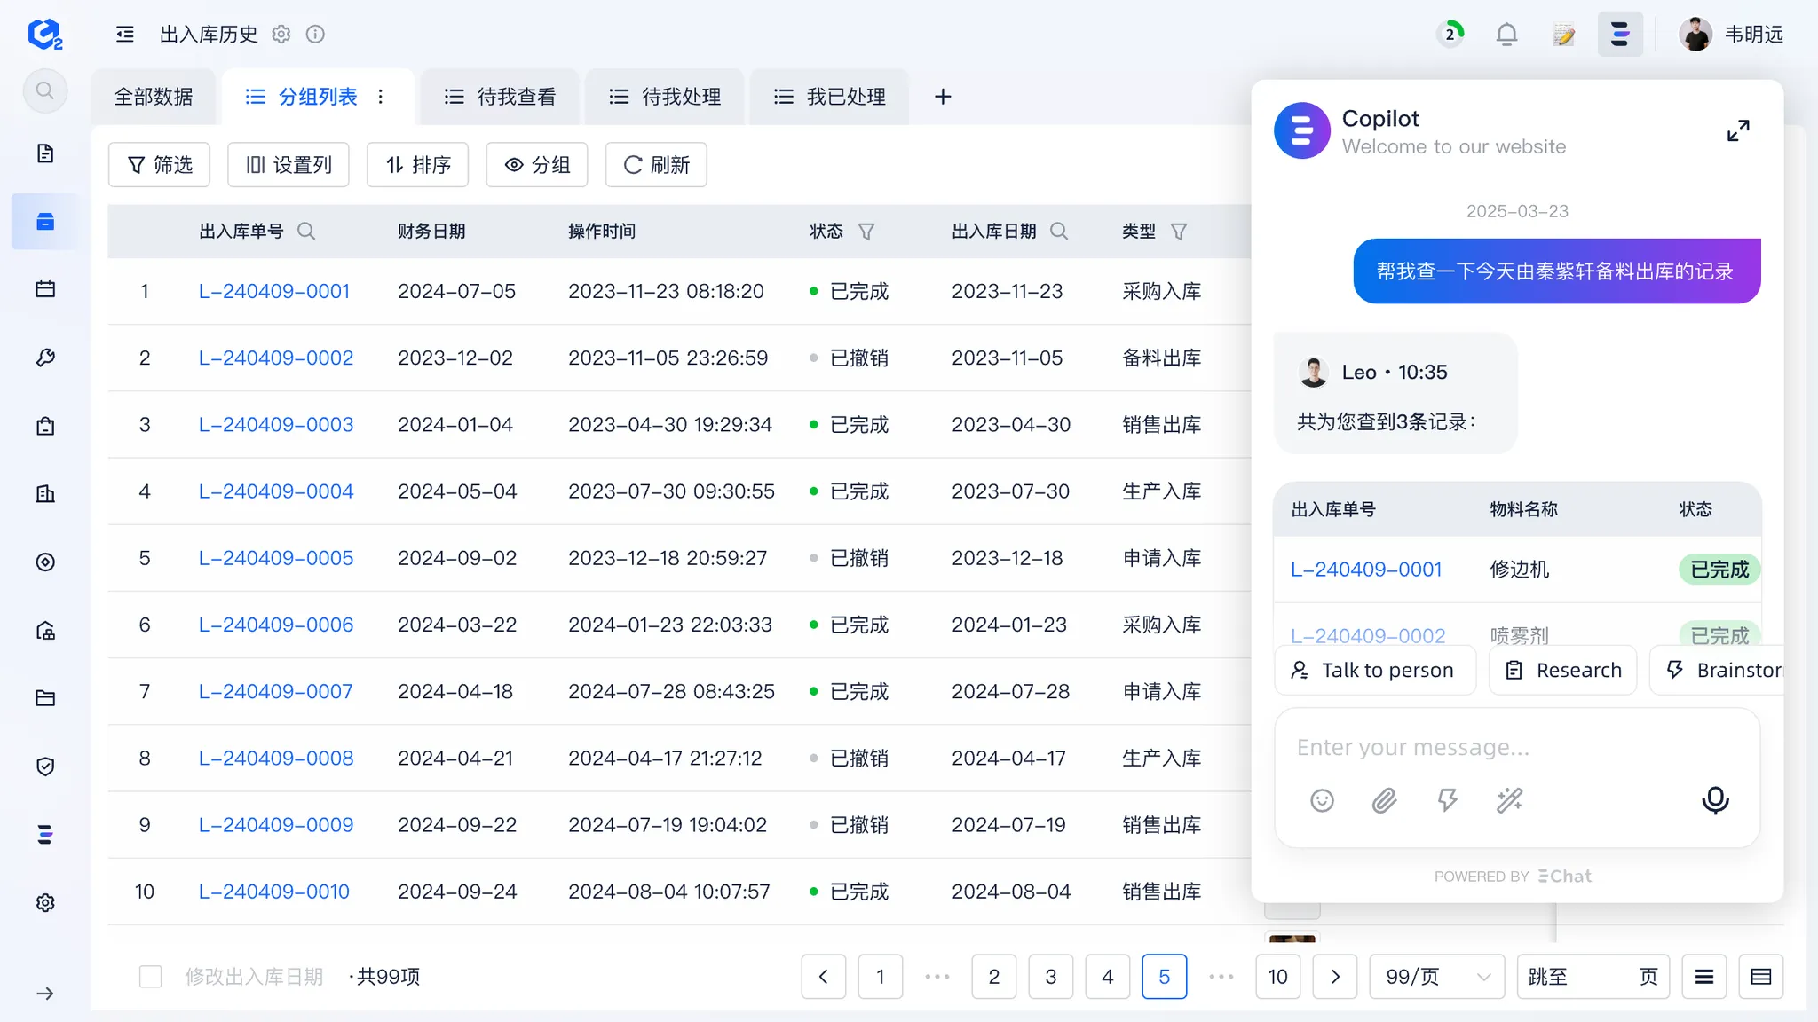Click the magic wand icon in chat

1509,800
